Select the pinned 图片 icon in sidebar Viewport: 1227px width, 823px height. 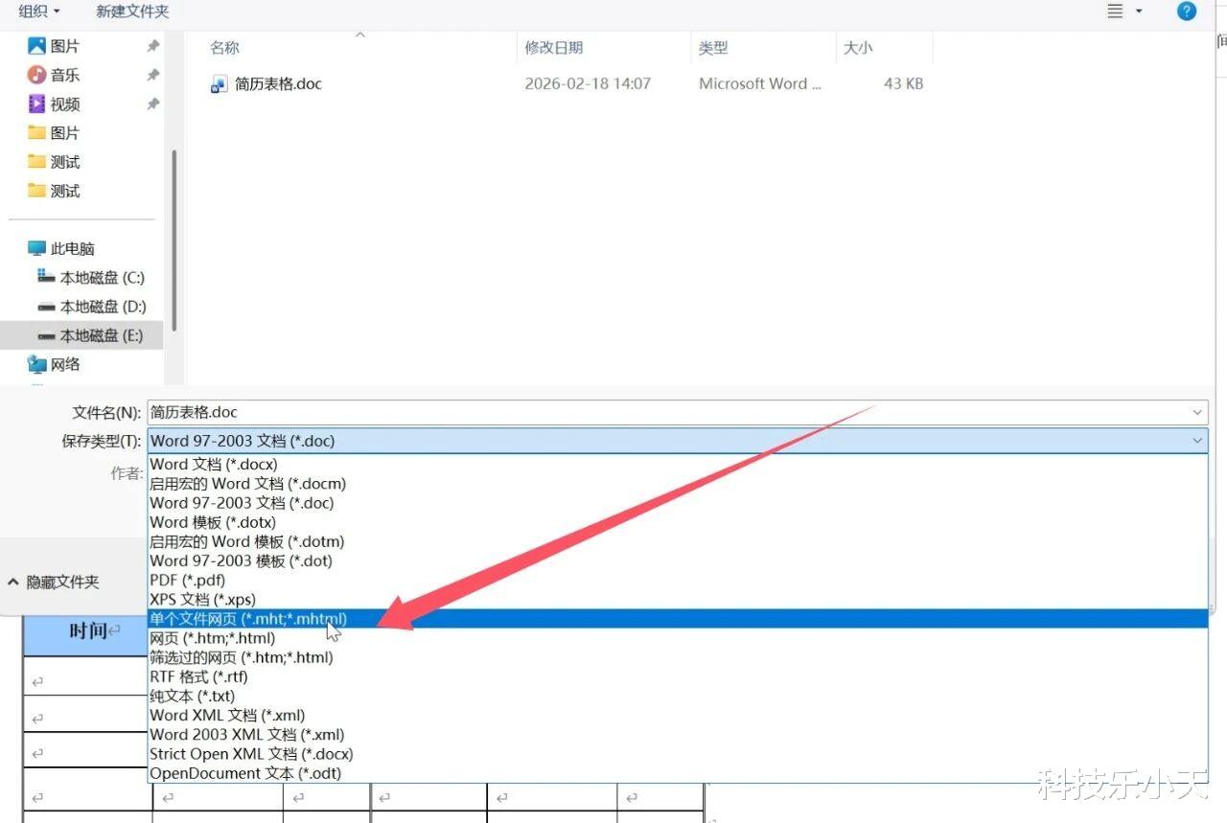click(37, 46)
